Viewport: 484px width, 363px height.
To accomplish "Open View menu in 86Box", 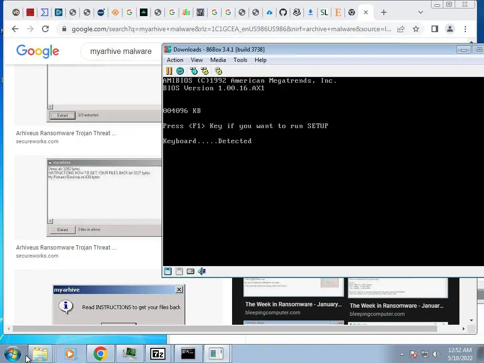I will [197, 60].
